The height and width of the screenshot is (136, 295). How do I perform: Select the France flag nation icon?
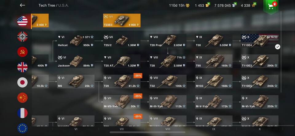22,113
